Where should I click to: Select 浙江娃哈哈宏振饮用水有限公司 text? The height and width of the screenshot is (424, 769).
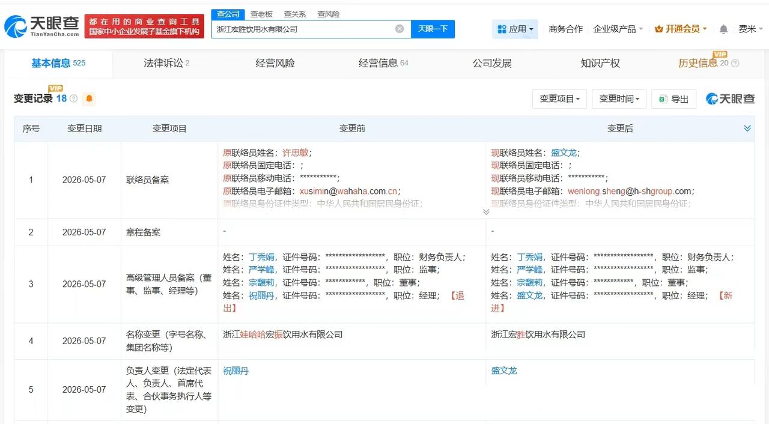click(282, 335)
